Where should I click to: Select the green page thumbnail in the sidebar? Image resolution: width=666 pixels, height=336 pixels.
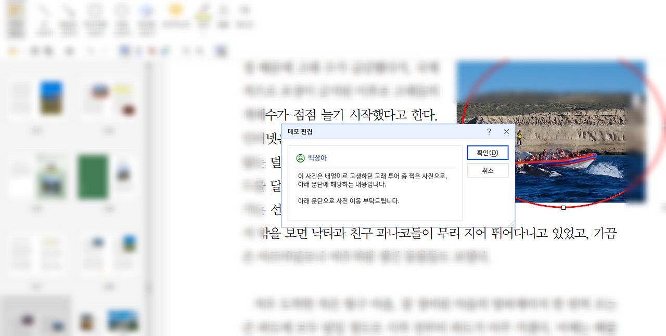pyautogui.click(x=93, y=176)
